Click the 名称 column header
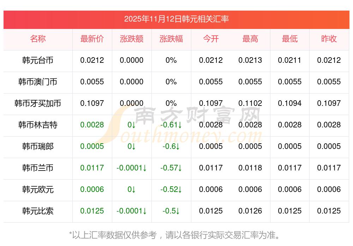Viewport: 353px width, 246px height. [38, 39]
